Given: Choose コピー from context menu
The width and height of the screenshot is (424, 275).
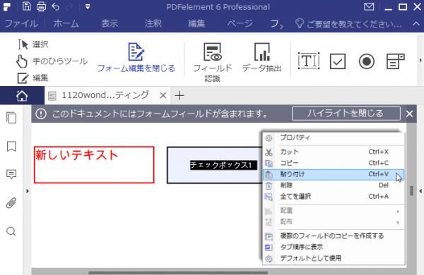Looking at the screenshot, I should coord(334,163).
